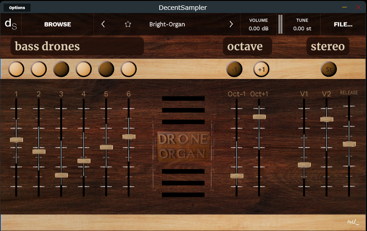Click the BROWSE button
Viewport: 367px width, 231px height.
point(58,24)
